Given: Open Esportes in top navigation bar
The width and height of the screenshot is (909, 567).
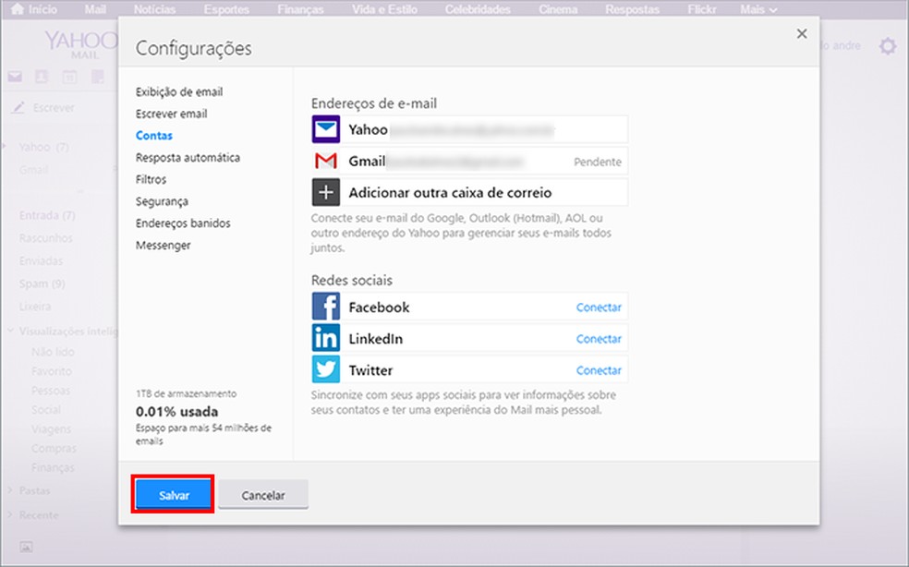Looking at the screenshot, I should point(226,9).
